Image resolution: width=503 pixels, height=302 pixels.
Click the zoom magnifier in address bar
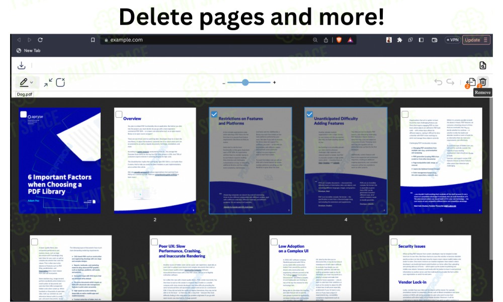315,40
